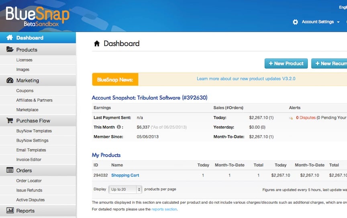Open Coupons page

coord(25,90)
